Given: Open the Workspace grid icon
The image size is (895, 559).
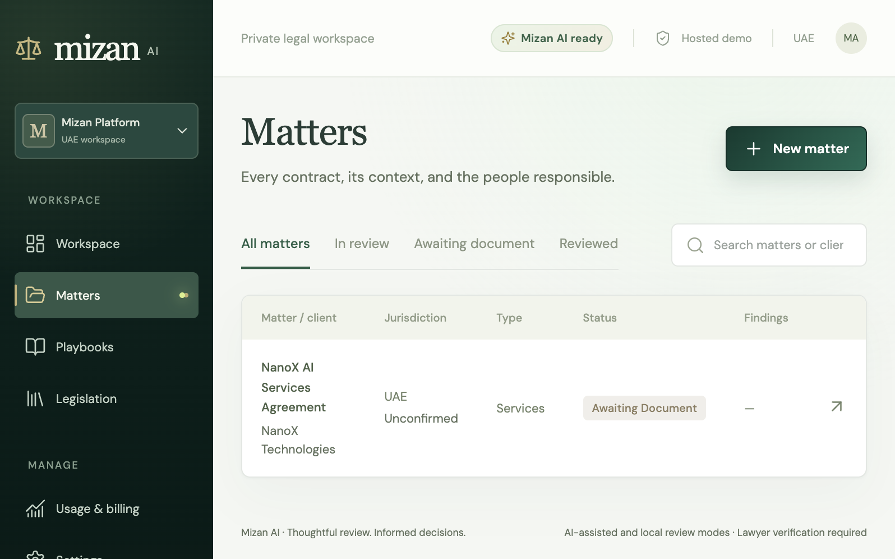Looking at the screenshot, I should coord(35,244).
